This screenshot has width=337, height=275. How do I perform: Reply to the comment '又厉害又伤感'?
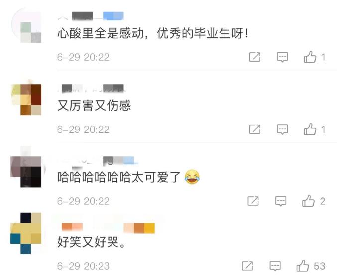tap(282, 129)
